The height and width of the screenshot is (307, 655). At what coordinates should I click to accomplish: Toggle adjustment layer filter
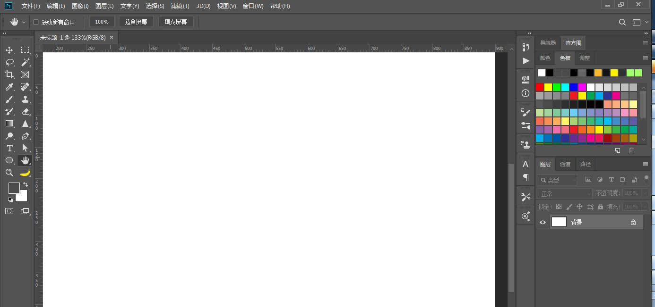pos(600,180)
